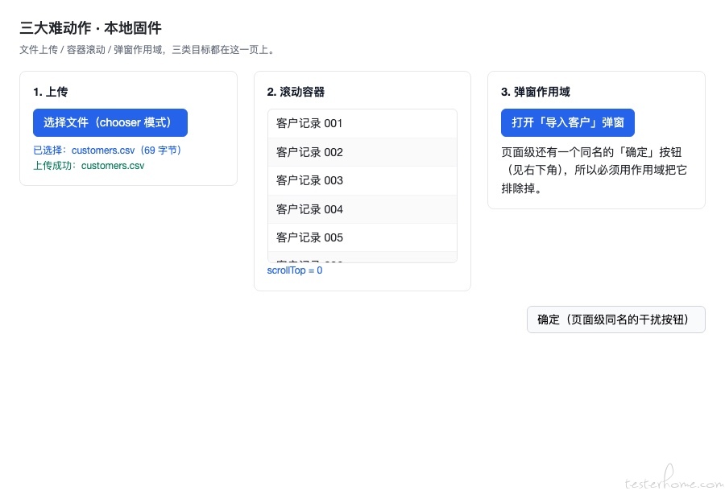Click the scrollTop = 0 status text

click(295, 270)
